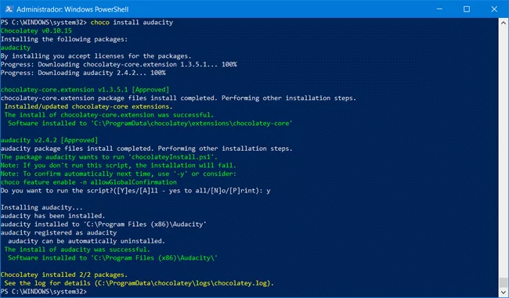509x298 pixels.
Task: Click 'To confirm automatically next time' note
Action: pyautogui.click(x=118, y=174)
